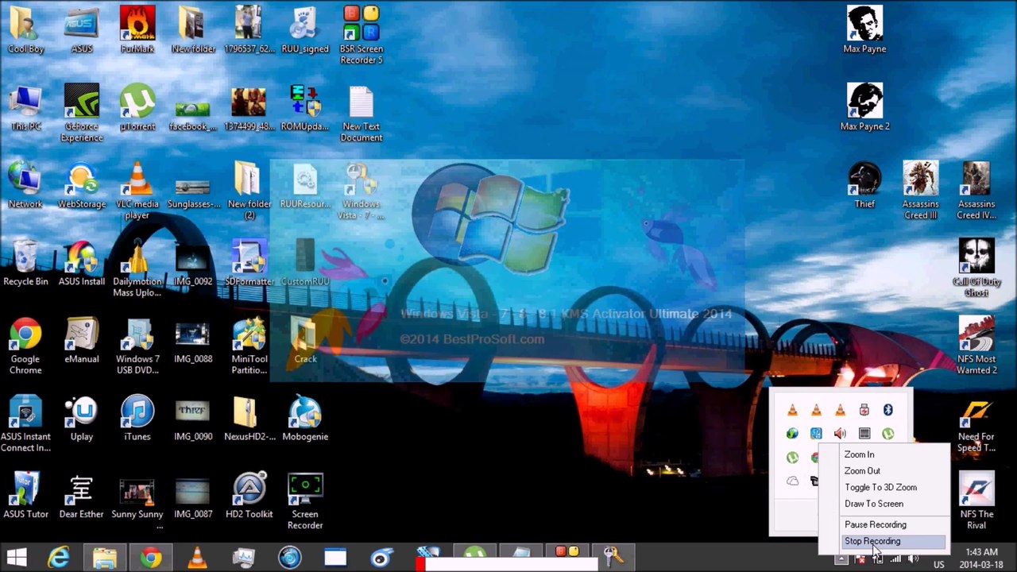The height and width of the screenshot is (572, 1017).
Task: Click the µTorrent desktop shortcut
Action: coord(137,108)
